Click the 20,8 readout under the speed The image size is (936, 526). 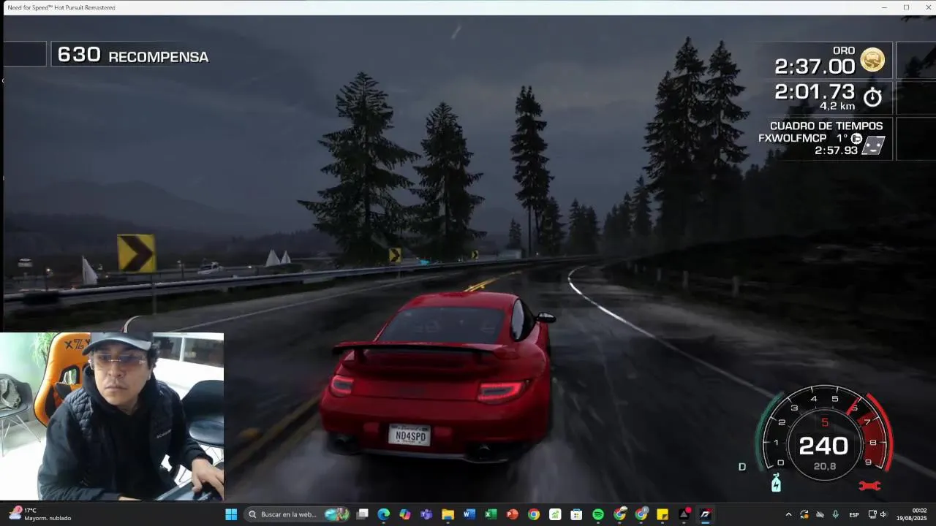824,466
